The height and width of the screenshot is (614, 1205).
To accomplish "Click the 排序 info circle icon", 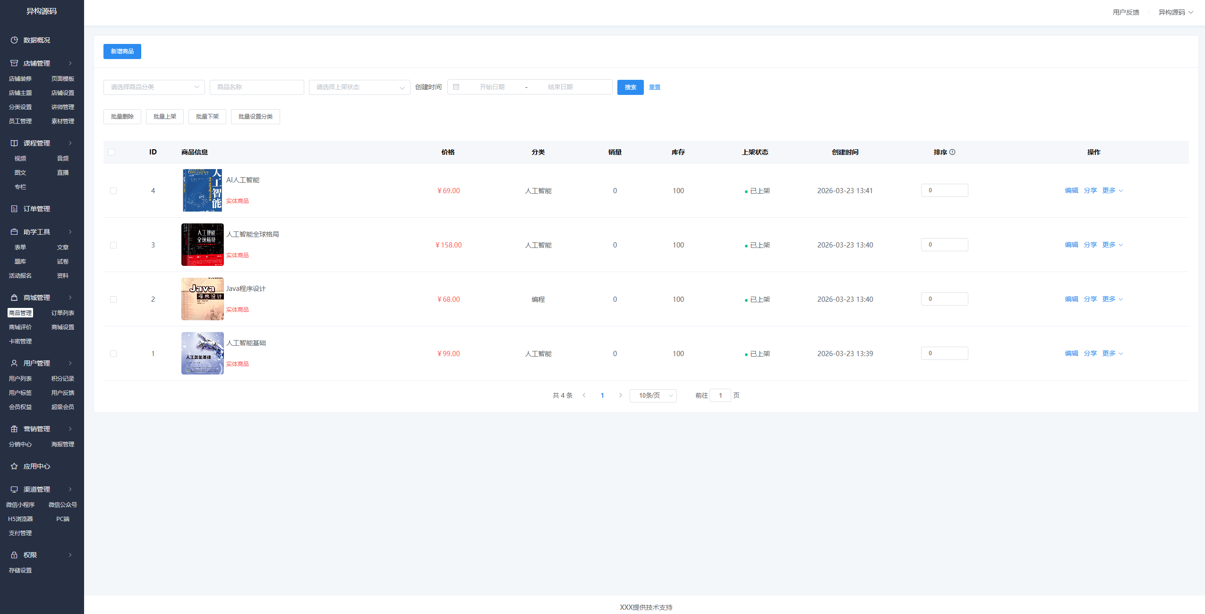I will tap(952, 152).
